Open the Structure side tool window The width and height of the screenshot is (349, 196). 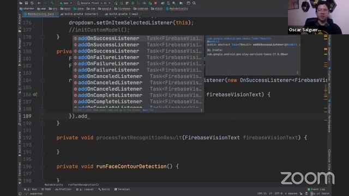(x=20, y=82)
